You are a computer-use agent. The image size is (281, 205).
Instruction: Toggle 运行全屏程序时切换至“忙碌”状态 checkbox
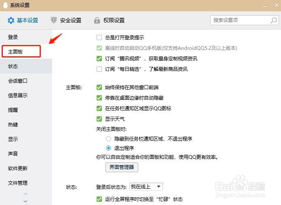click(99, 199)
